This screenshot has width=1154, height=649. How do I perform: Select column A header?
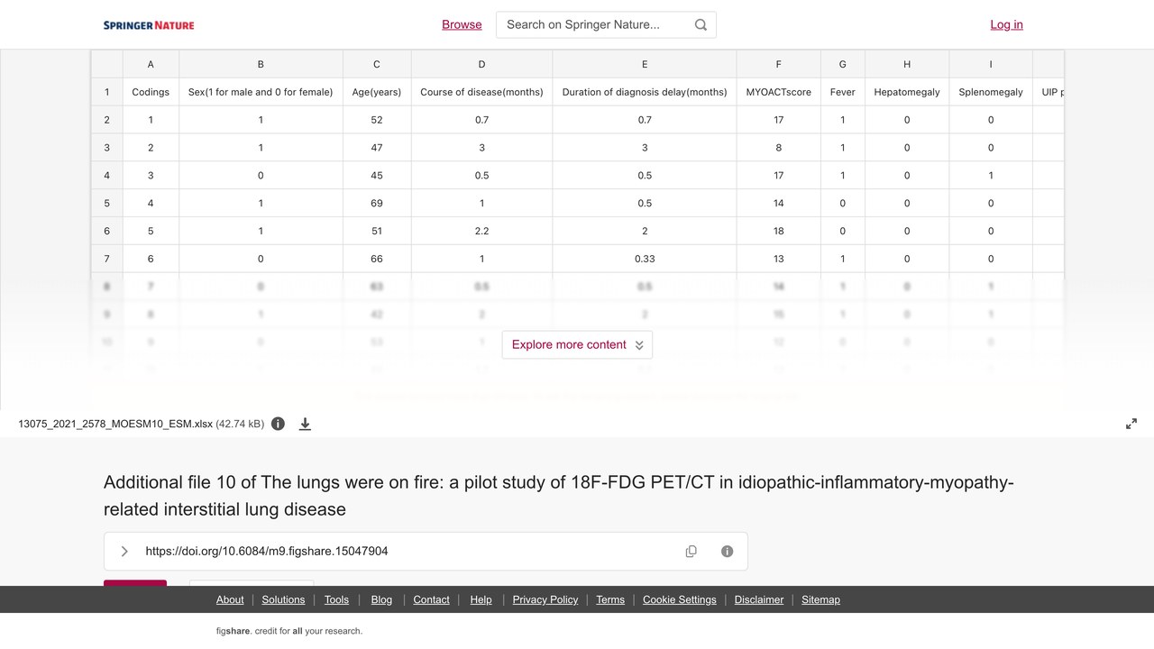tap(151, 64)
